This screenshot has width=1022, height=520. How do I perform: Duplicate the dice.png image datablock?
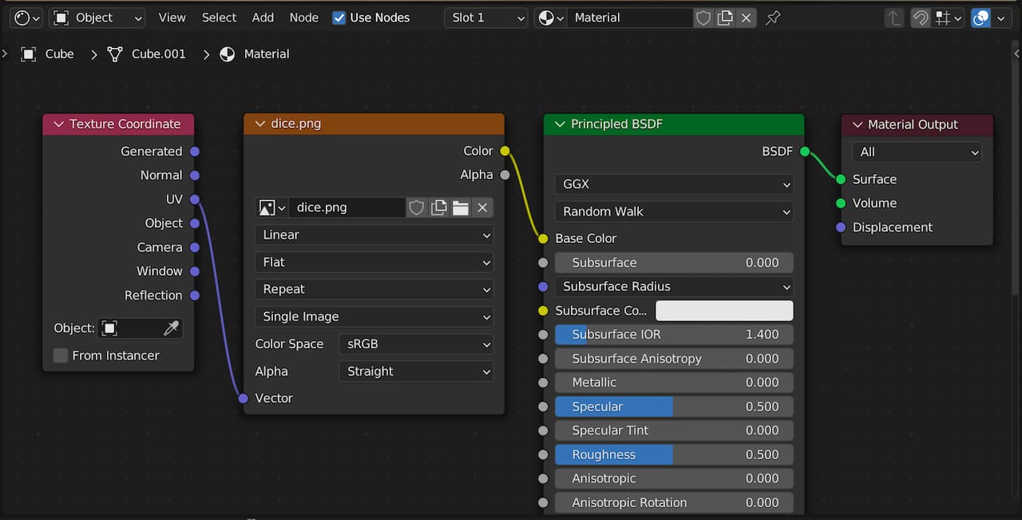point(438,208)
